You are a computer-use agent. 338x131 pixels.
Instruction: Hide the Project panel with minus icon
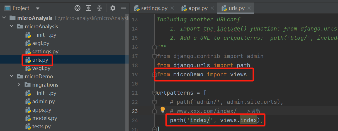[x=124, y=8]
